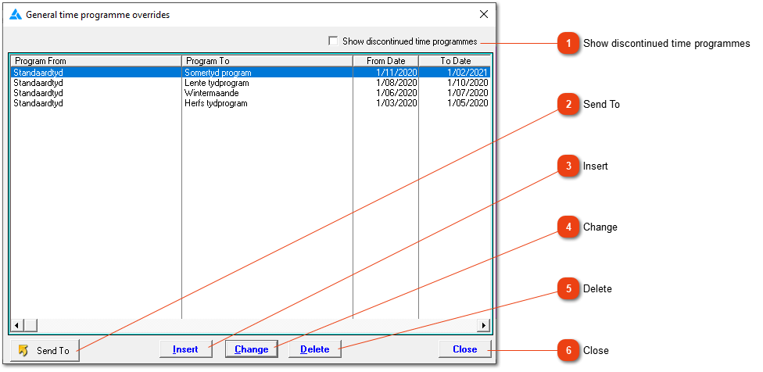Close the dialog with the X button

(484, 15)
